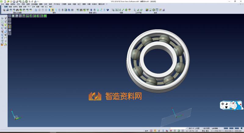Click the first dark-green cube view icon
244x133 pixels.
coord(24,16)
